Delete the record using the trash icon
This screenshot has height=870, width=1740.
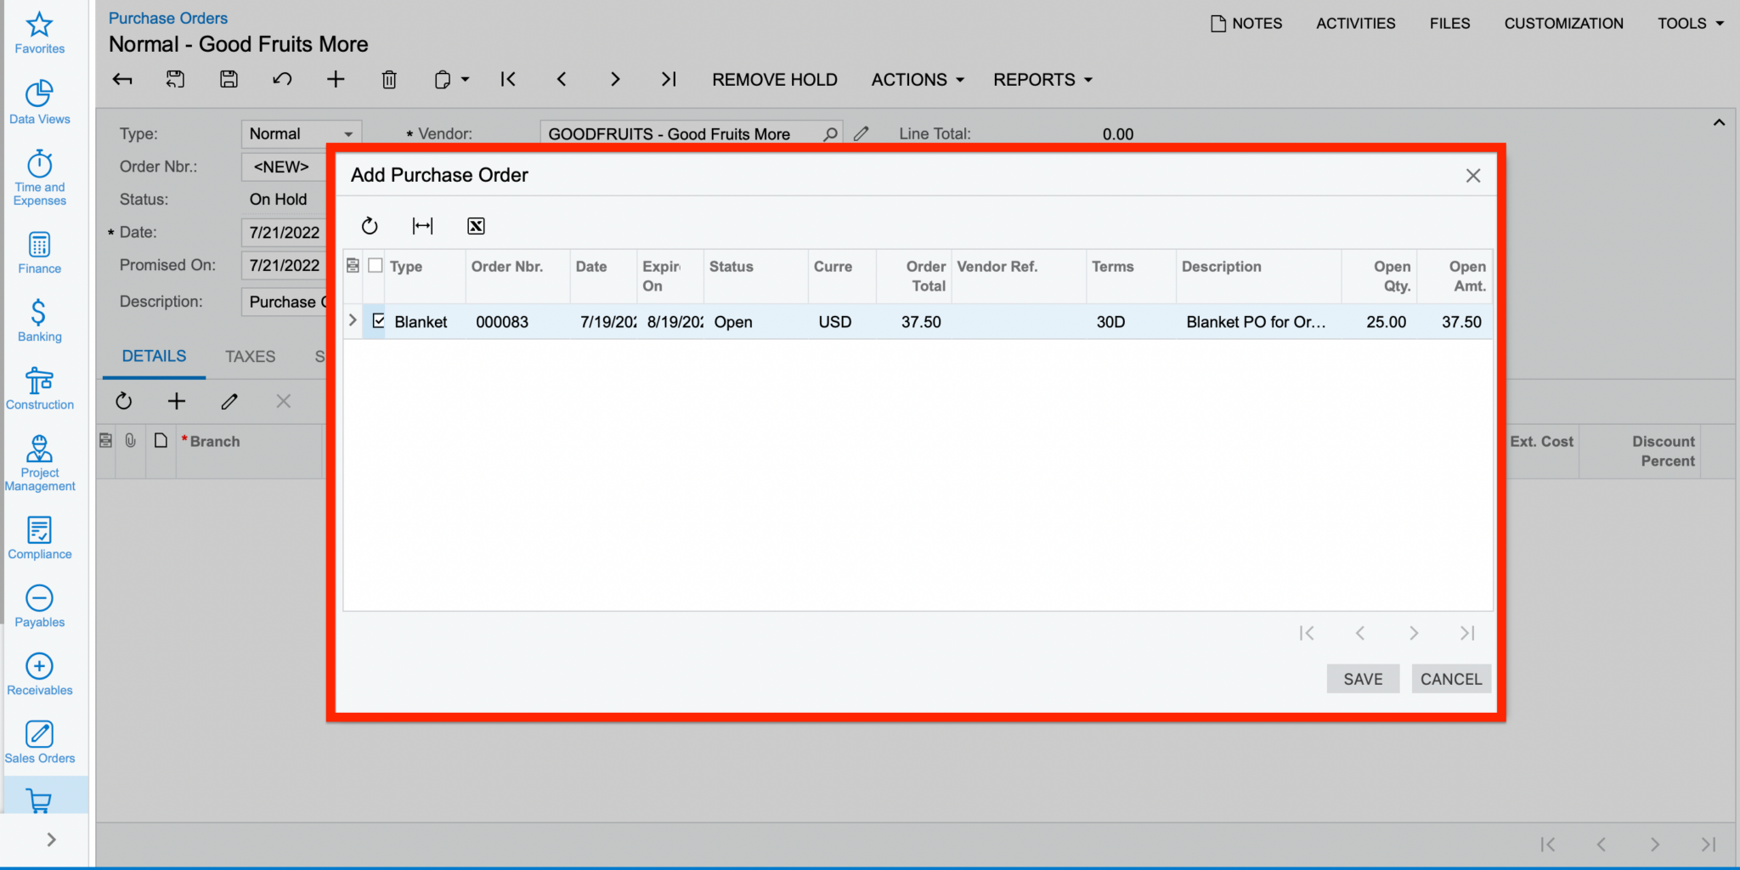389,79
